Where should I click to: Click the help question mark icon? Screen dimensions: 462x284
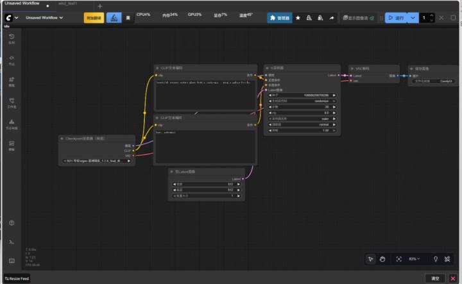pos(12,222)
